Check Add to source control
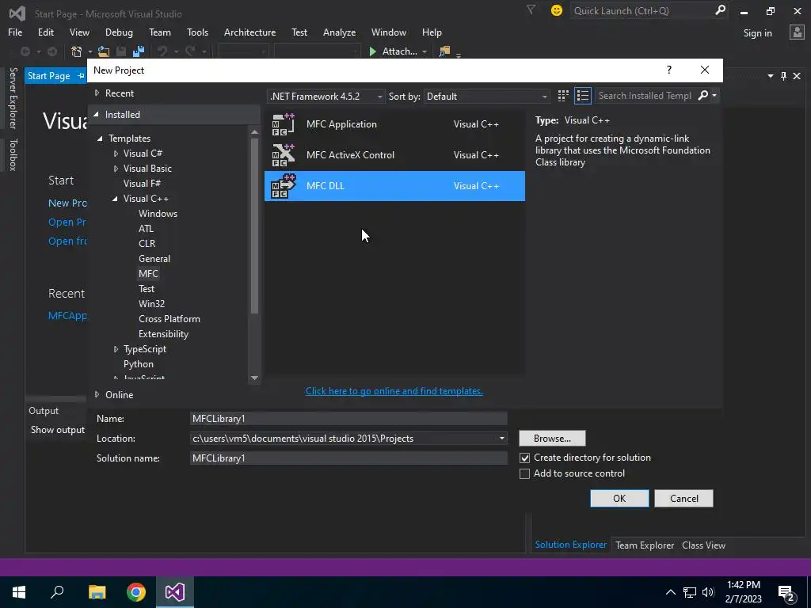 point(524,473)
